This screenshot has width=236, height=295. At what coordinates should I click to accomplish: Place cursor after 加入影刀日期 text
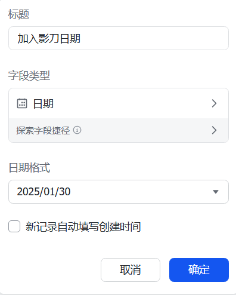81,38
